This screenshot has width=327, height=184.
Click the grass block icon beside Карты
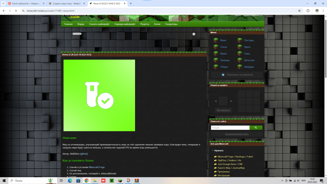(240, 47)
